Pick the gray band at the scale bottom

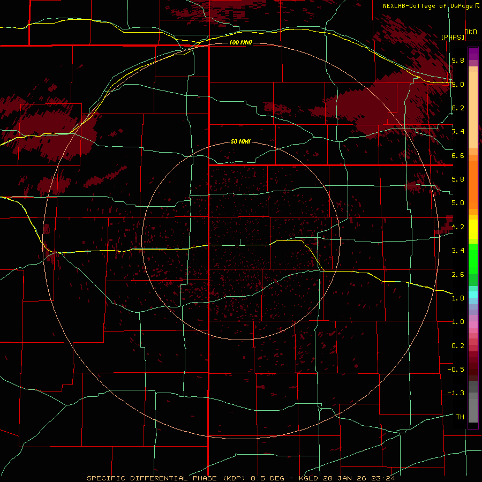473,410
